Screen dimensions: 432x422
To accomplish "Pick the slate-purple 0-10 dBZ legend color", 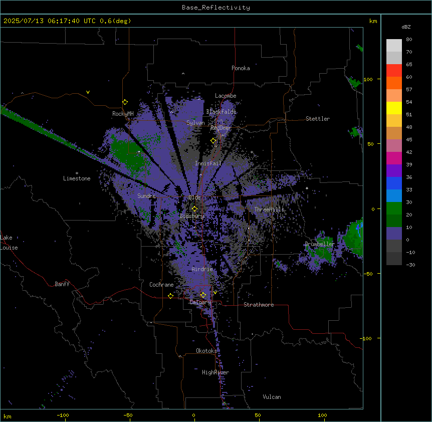I will coord(394,234).
